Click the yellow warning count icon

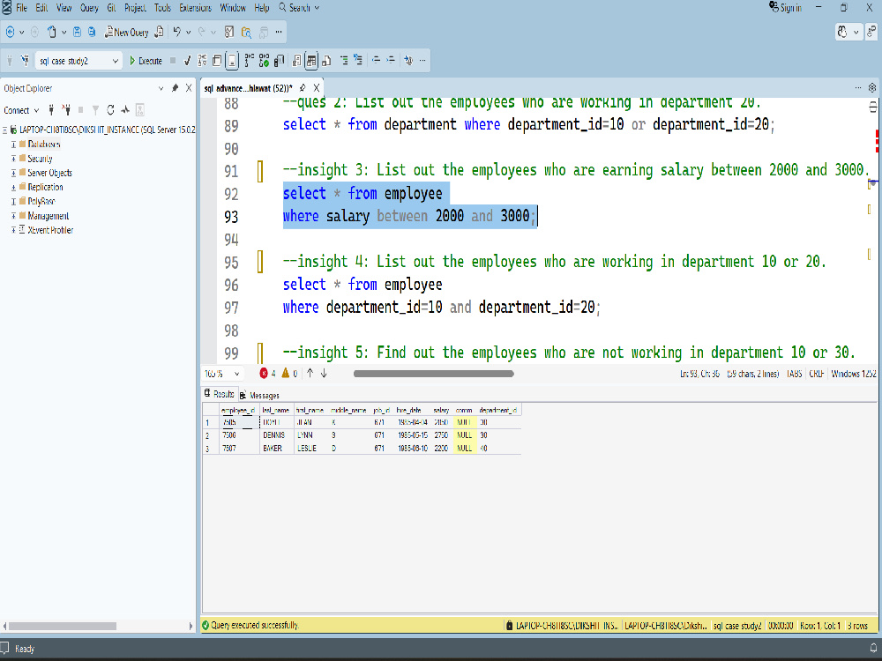(x=285, y=373)
